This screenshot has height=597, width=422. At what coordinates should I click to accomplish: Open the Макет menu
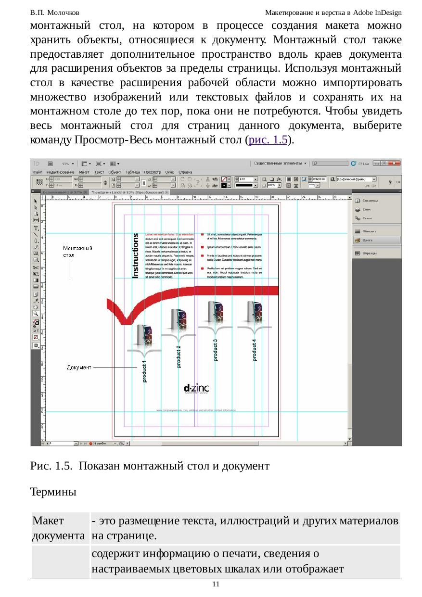pos(84,172)
